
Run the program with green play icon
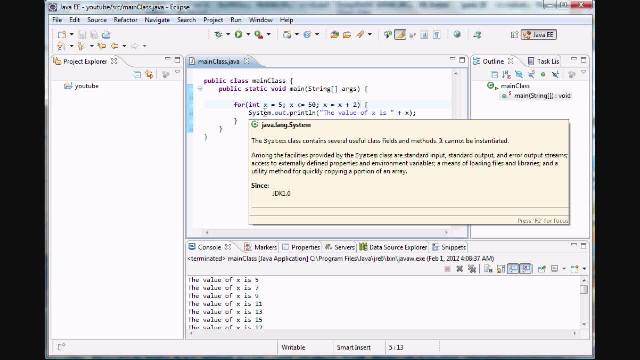(238, 35)
